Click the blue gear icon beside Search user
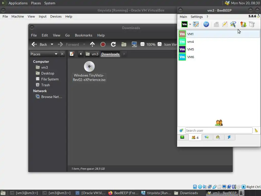261x196 pixels. tap(181, 130)
